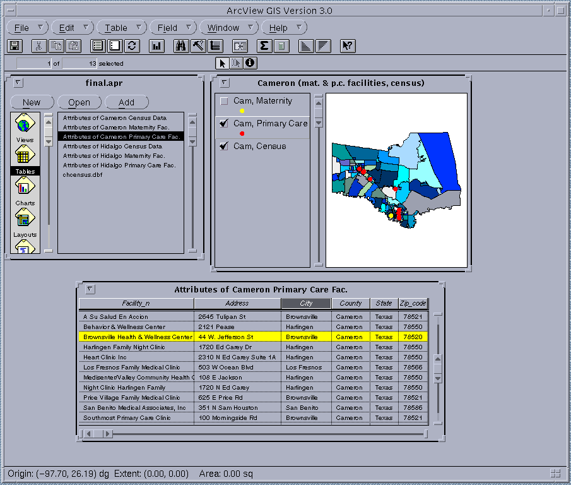The width and height of the screenshot is (571, 485).
Task: Open the Edit menu
Action: click(x=73, y=28)
